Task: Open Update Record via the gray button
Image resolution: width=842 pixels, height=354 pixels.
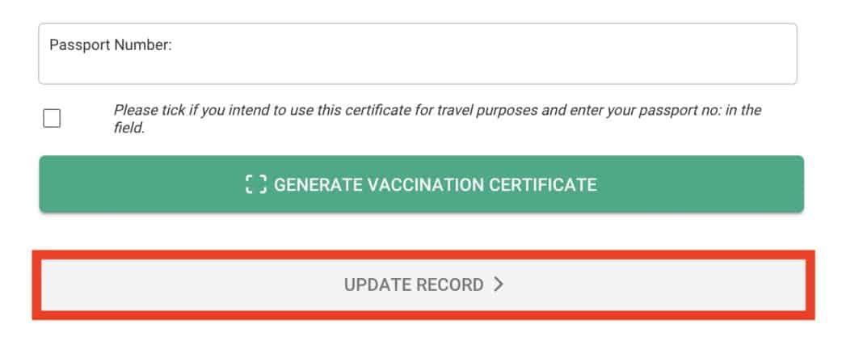Action: click(423, 285)
